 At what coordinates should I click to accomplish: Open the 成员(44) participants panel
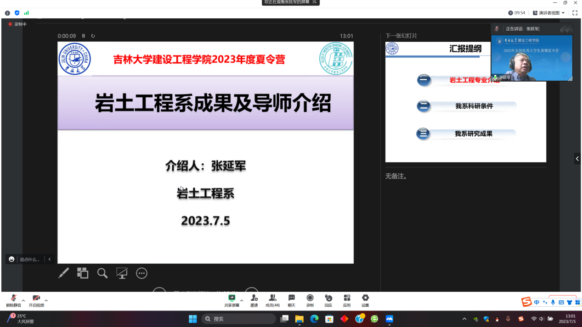pos(272,300)
